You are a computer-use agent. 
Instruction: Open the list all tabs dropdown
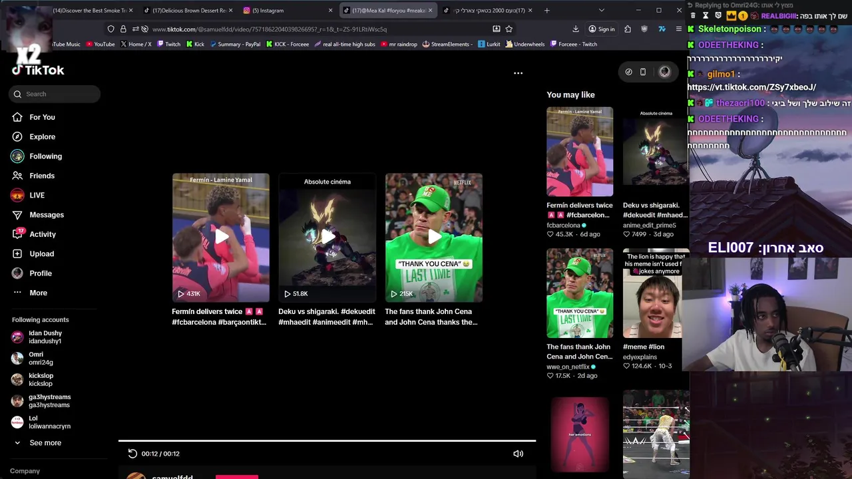point(601,11)
